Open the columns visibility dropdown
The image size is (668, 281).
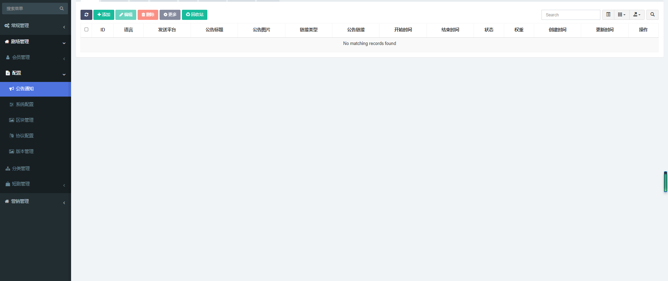click(621, 15)
